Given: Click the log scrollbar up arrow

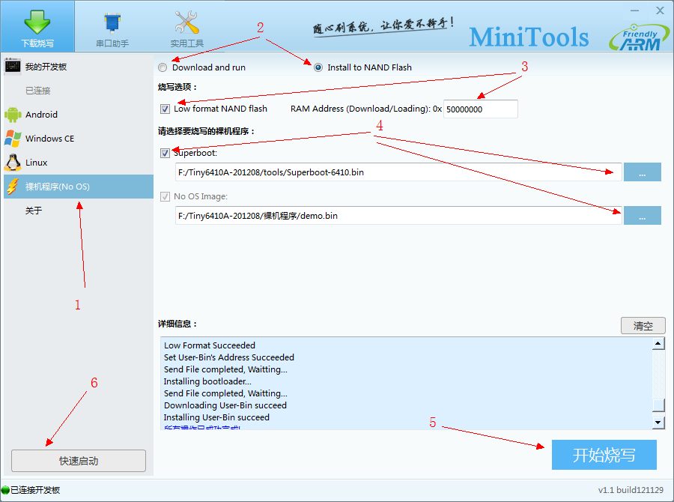Looking at the screenshot, I should coord(658,343).
